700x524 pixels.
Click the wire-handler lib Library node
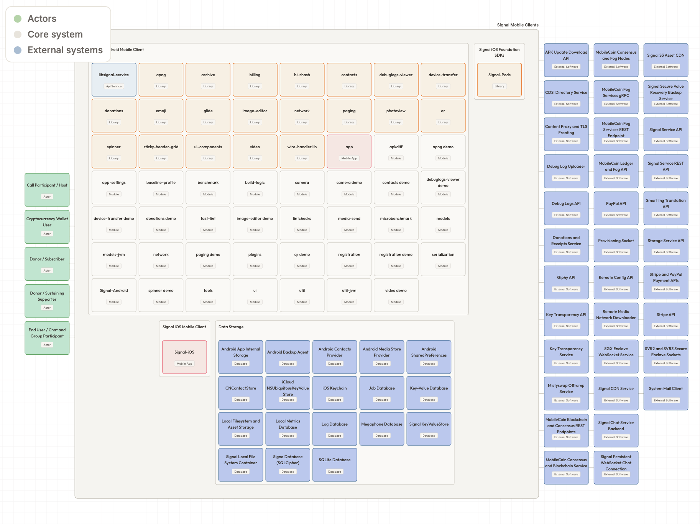coord(302,151)
